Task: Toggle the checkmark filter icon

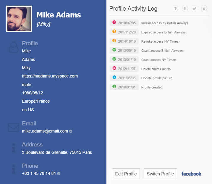Action: click(194, 9)
